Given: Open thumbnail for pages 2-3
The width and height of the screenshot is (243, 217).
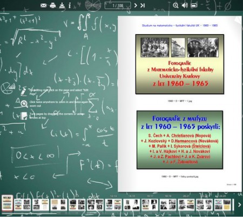Looking at the screenshot, I should coord(23,205).
